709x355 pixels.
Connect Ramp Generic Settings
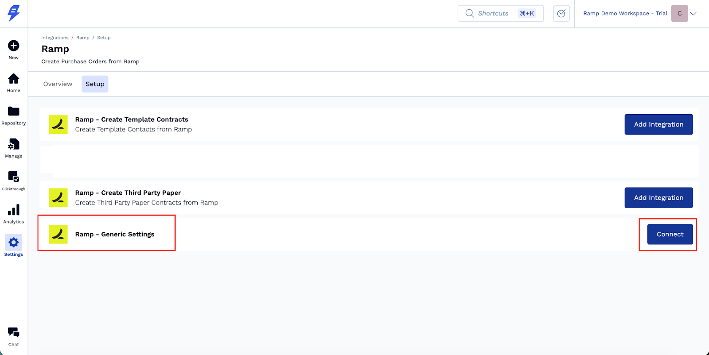670,234
